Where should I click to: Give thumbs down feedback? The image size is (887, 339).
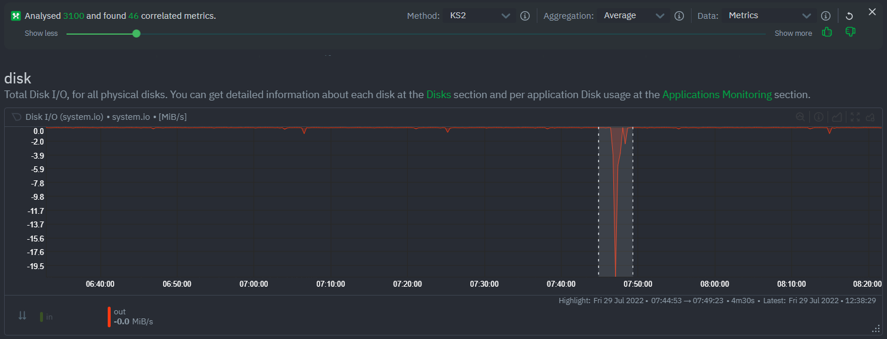[x=850, y=32]
